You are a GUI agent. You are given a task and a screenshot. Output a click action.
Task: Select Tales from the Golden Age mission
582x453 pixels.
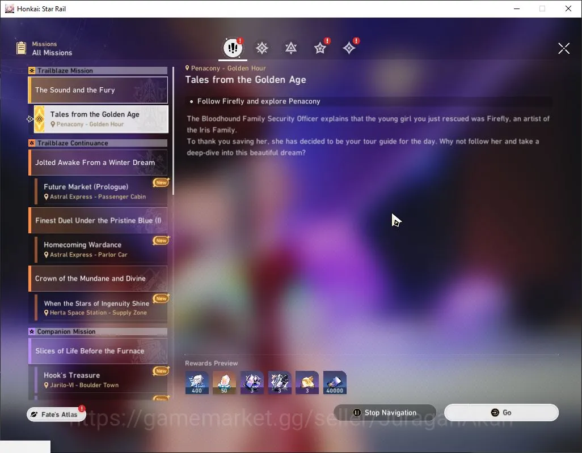pyautogui.click(x=101, y=119)
